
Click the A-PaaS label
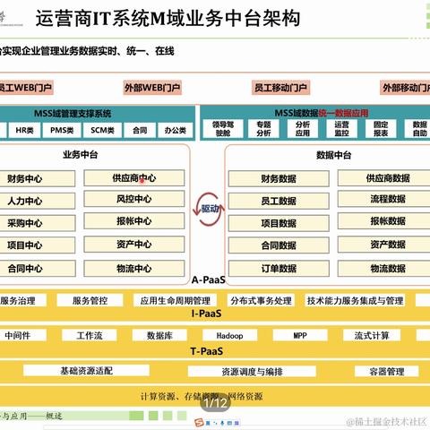[208, 279]
